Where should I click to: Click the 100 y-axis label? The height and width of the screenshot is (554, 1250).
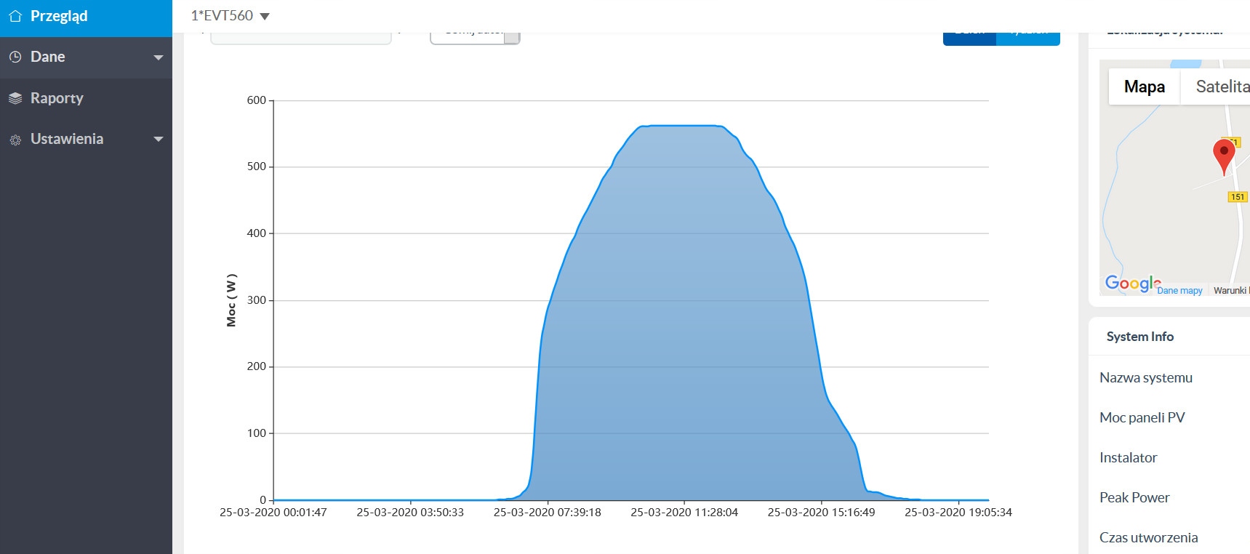coord(257,433)
